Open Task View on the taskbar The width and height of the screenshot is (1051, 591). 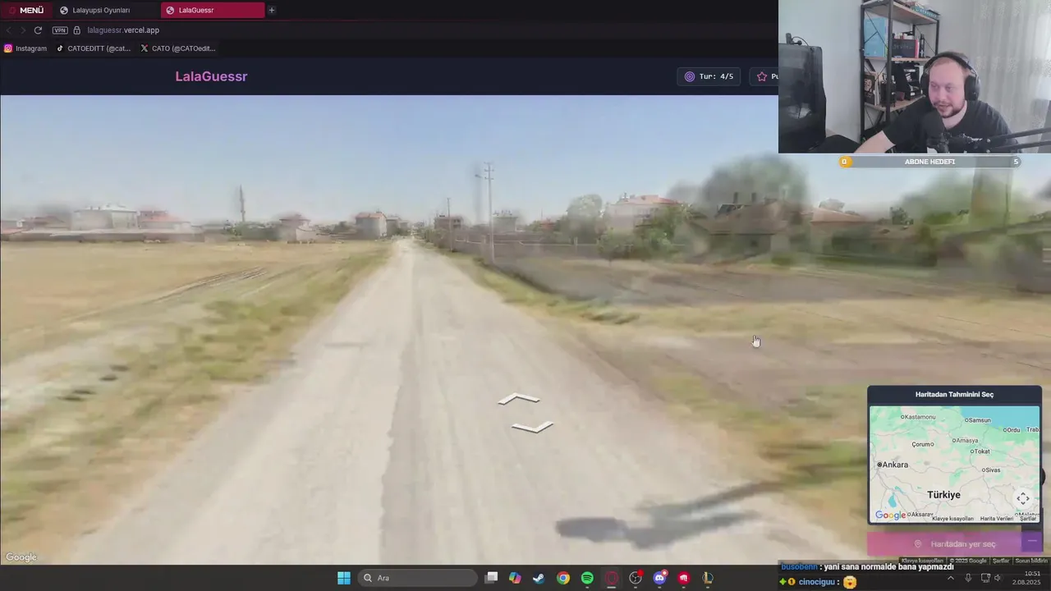click(x=491, y=578)
